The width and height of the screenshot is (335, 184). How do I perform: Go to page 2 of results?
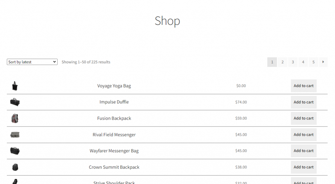pyautogui.click(x=282, y=62)
